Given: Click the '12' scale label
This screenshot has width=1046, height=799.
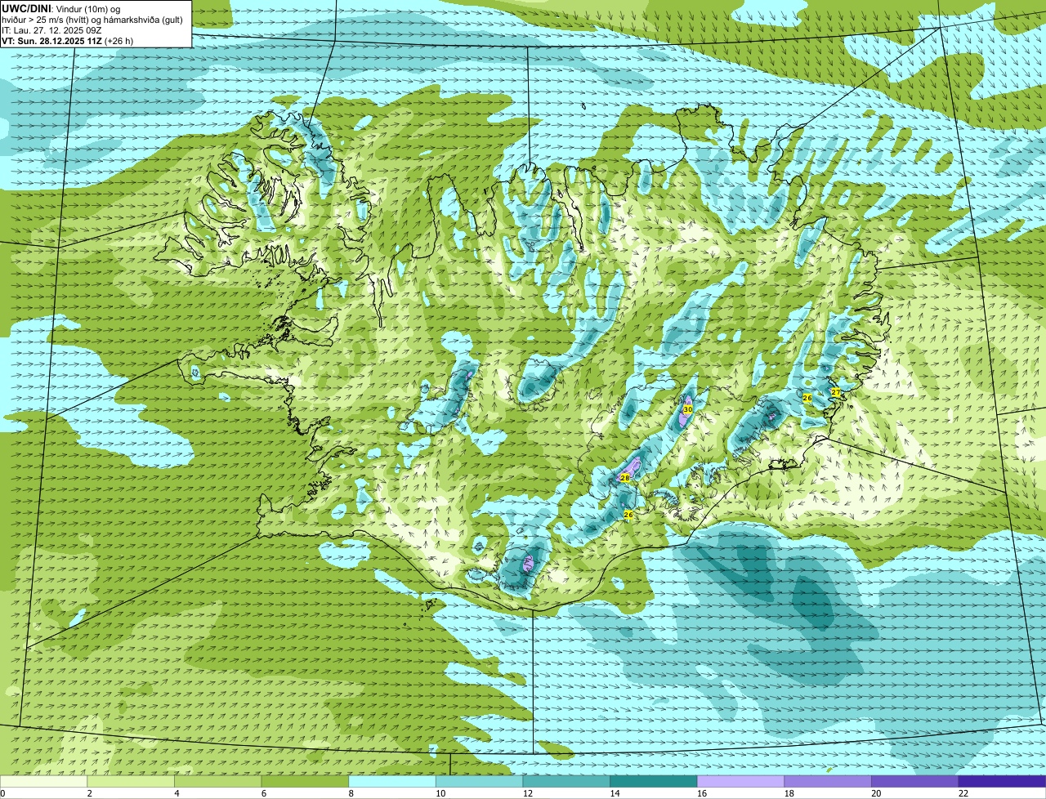Looking at the screenshot, I should pos(528,793).
